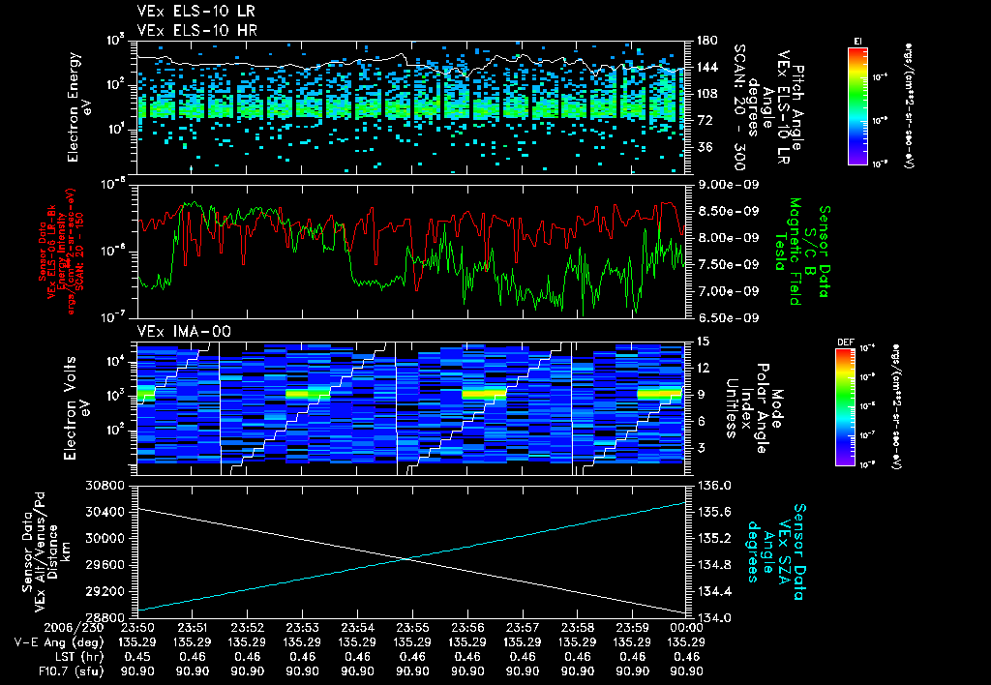Viewport: 991px width, 685px height.
Task: Click the 72 pitch angle tick label
Action: (x=705, y=120)
